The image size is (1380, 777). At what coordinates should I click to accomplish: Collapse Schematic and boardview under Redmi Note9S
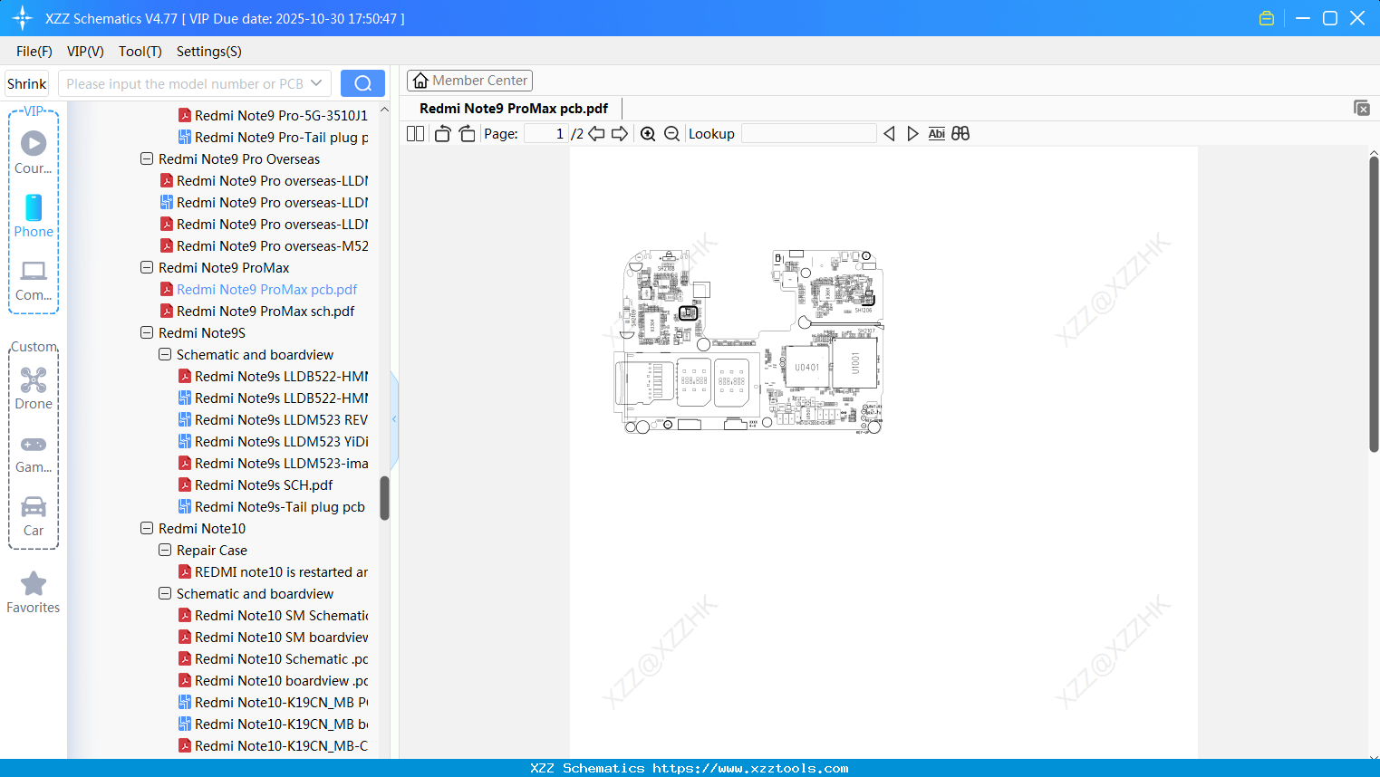point(165,354)
